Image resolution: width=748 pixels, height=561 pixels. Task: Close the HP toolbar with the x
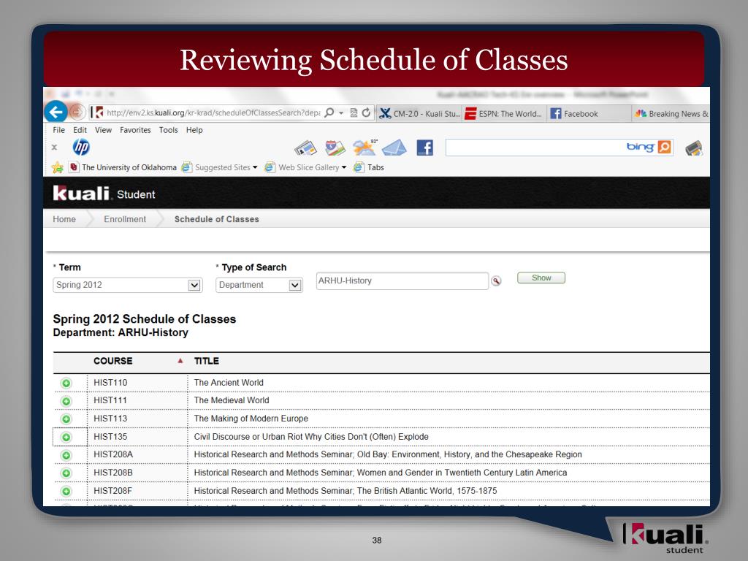(x=54, y=148)
